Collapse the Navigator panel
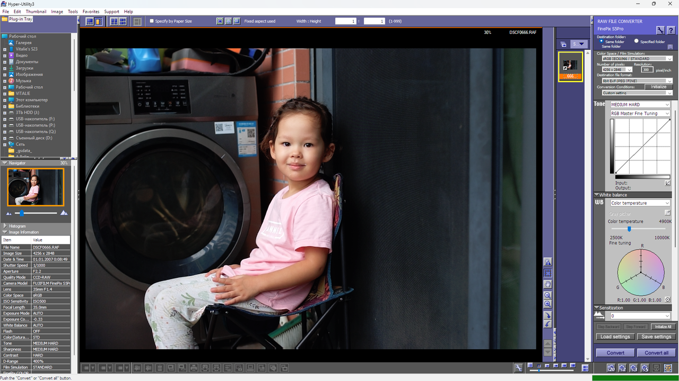Screen dimensions: 679x381 coord(5,163)
